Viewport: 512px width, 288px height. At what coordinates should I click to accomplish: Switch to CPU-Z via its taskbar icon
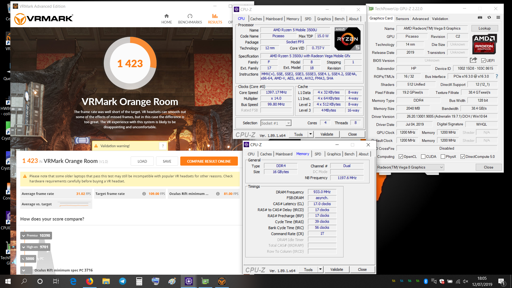pos(189,281)
